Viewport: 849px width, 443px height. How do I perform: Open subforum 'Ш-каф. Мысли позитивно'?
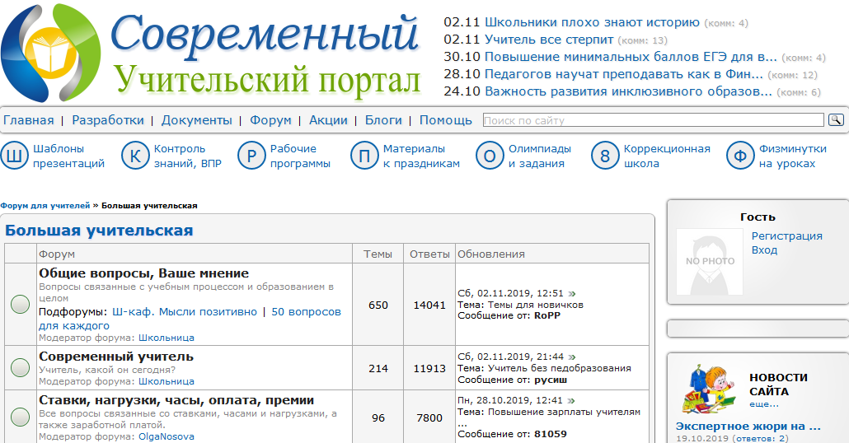(x=184, y=312)
